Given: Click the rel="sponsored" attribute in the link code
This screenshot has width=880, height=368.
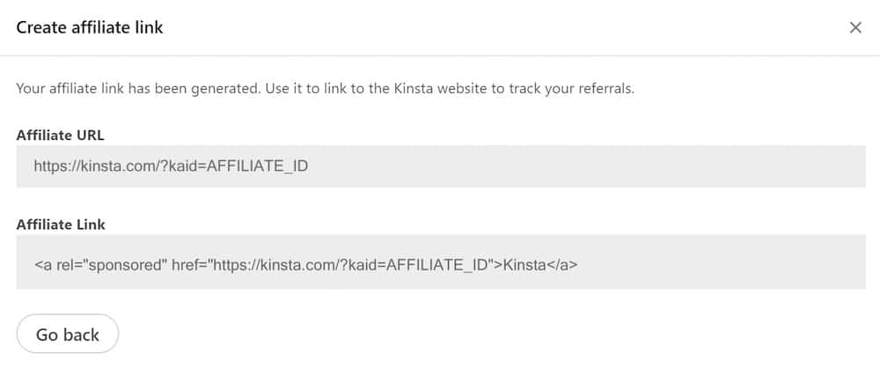Looking at the screenshot, I should tap(107, 263).
